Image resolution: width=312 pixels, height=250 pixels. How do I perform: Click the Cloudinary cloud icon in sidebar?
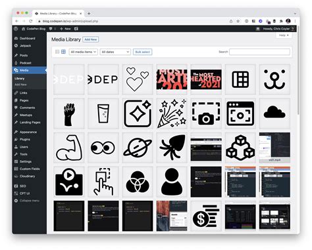[16, 176]
